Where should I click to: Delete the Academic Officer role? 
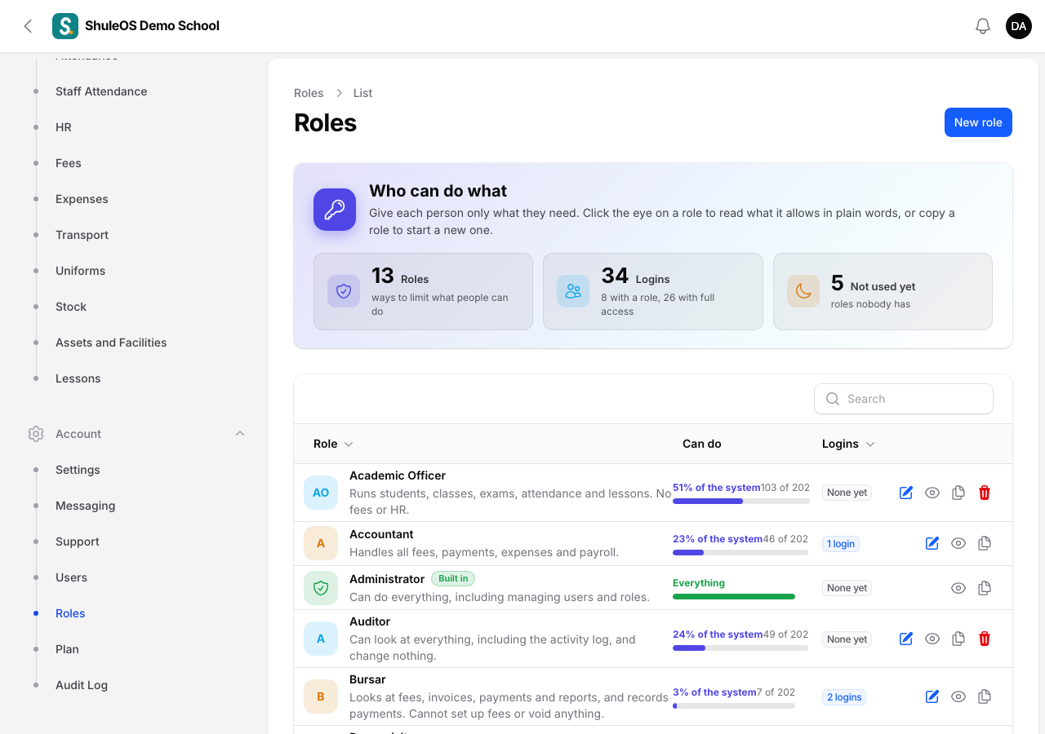tap(985, 493)
